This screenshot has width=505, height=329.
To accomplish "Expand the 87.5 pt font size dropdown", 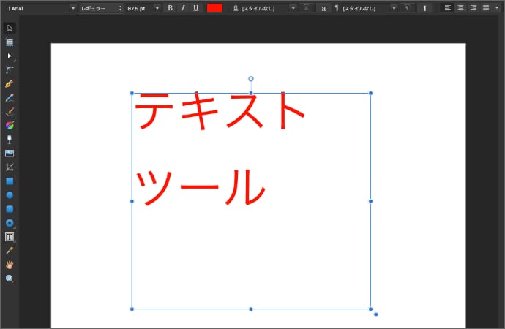I will [142, 7].
